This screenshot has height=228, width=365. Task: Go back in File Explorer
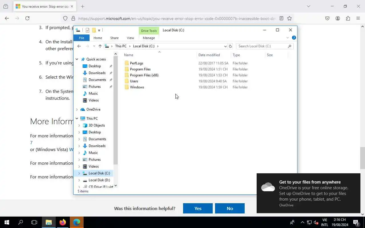point(79,46)
